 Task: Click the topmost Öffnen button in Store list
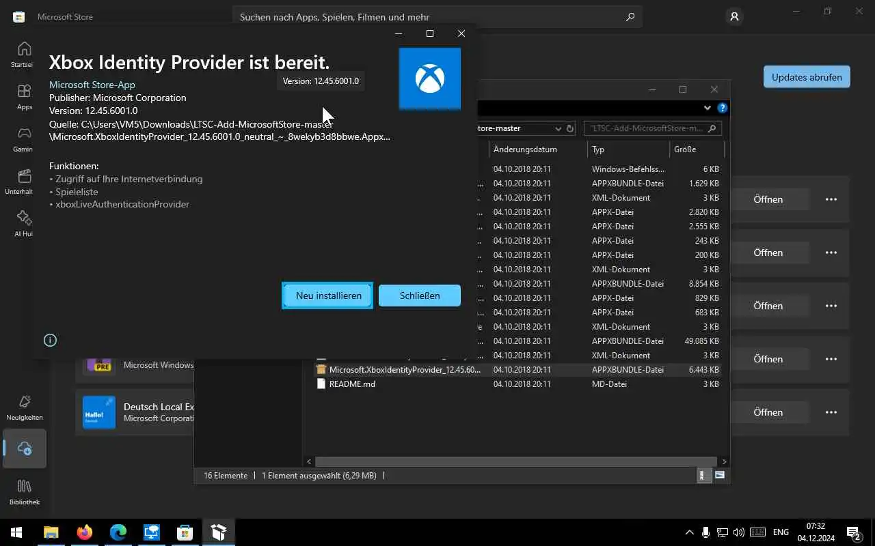point(768,199)
